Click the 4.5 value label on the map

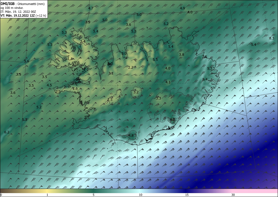tap(49, 85)
